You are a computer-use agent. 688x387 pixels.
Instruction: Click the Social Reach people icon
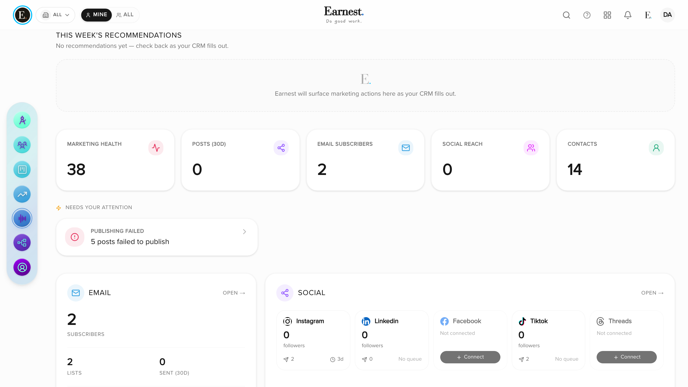(531, 148)
